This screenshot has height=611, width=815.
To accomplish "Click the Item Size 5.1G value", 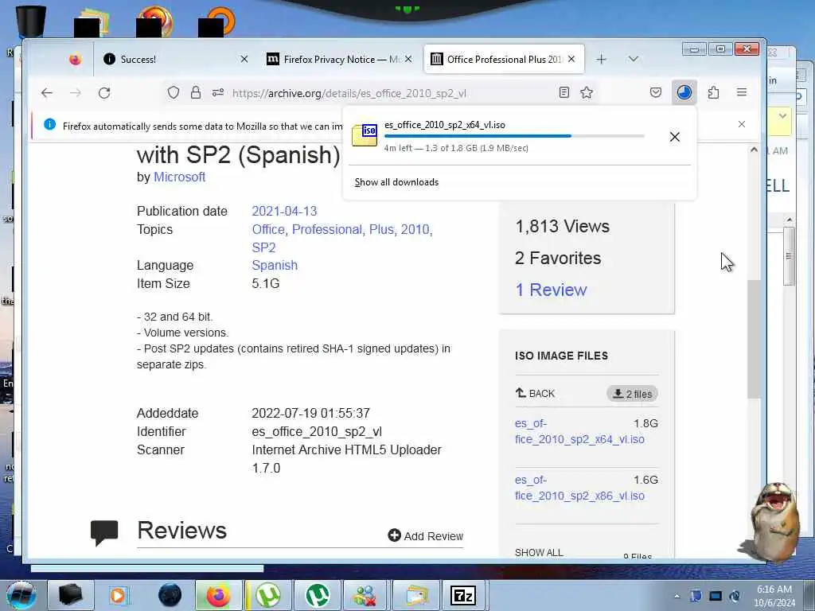I will 266,283.
